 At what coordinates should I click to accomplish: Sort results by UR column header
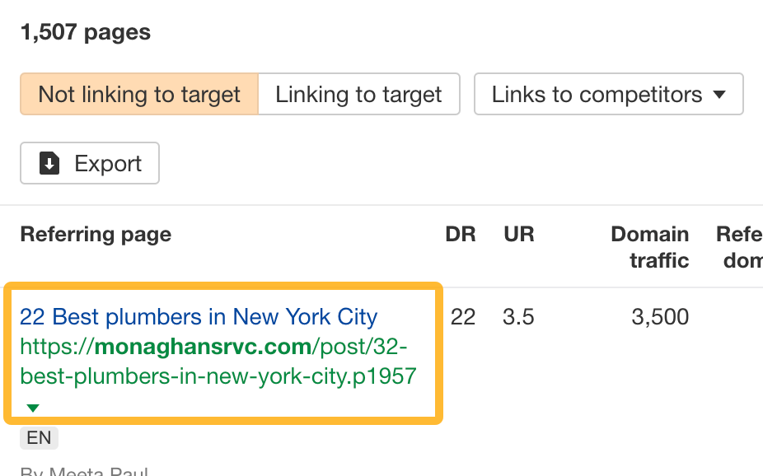point(519,234)
